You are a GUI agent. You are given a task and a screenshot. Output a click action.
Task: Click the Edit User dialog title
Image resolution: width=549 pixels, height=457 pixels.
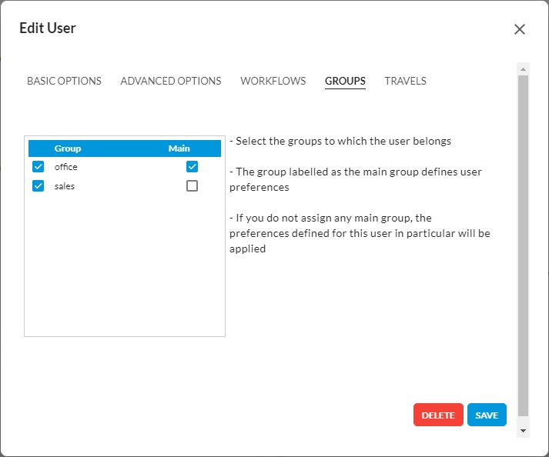[x=48, y=28]
